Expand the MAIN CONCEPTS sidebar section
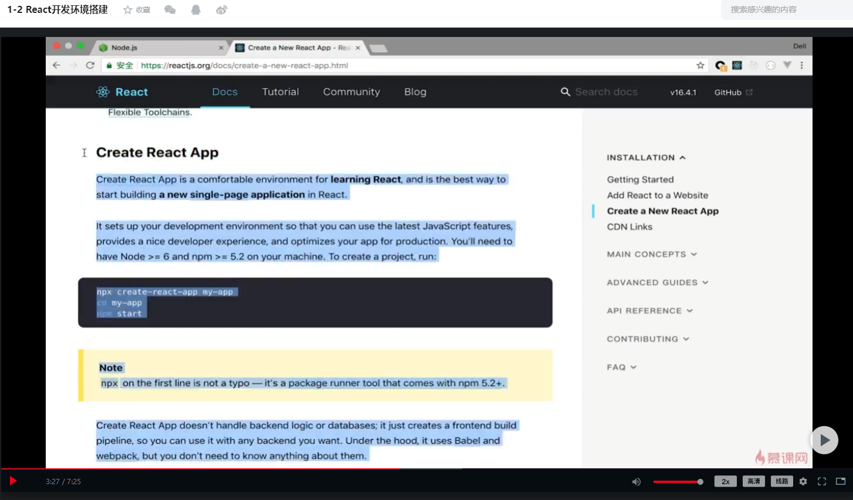The width and height of the screenshot is (853, 500). coord(652,255)
